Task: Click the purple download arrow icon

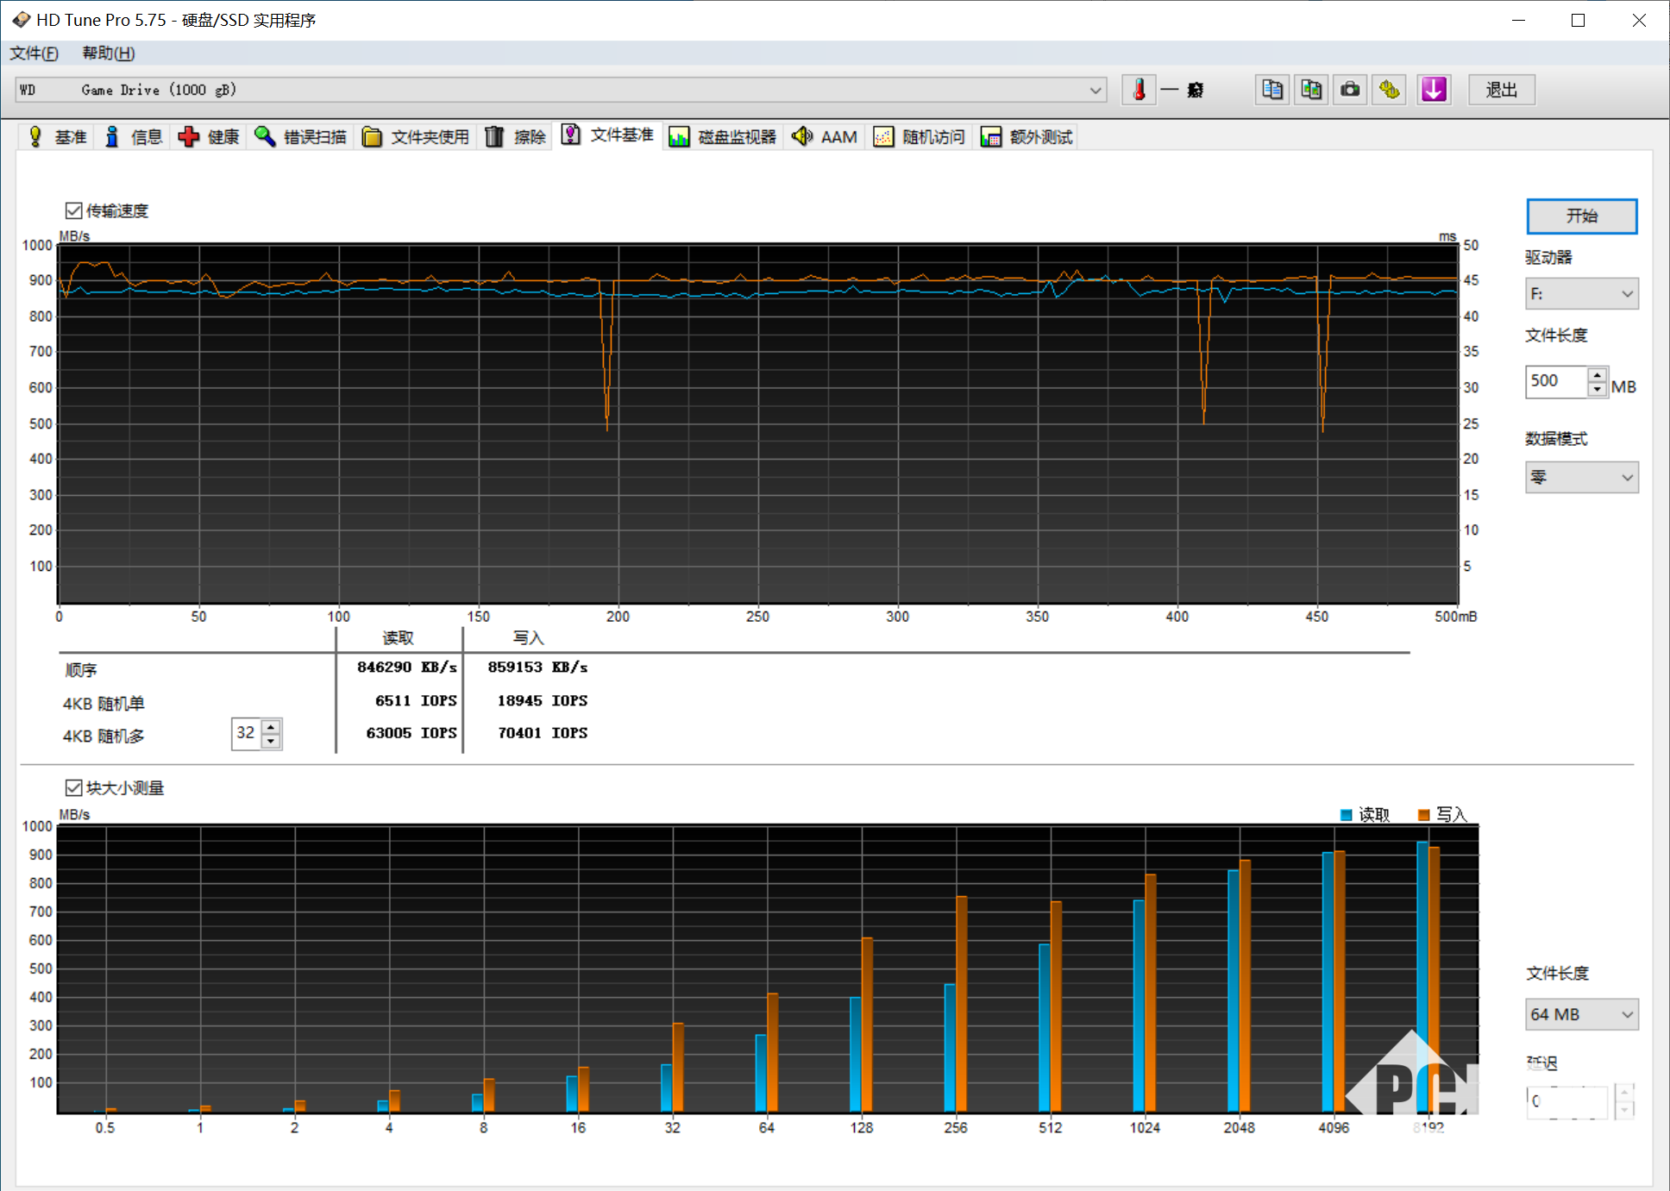Action: [x=1434, y=90]
